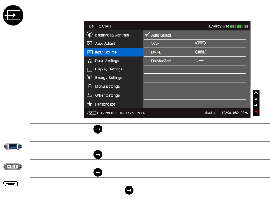Click the OSD right arrow select button
Image resolution: width=270 pixels, height=204 pixels.
[x=256, y=105]
